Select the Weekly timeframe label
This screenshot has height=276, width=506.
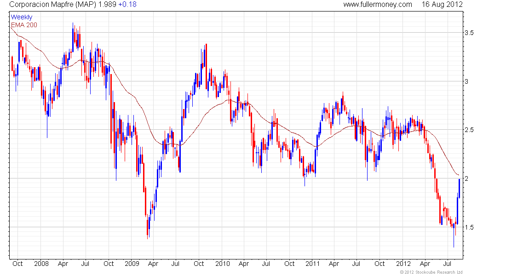click(22, 17)
